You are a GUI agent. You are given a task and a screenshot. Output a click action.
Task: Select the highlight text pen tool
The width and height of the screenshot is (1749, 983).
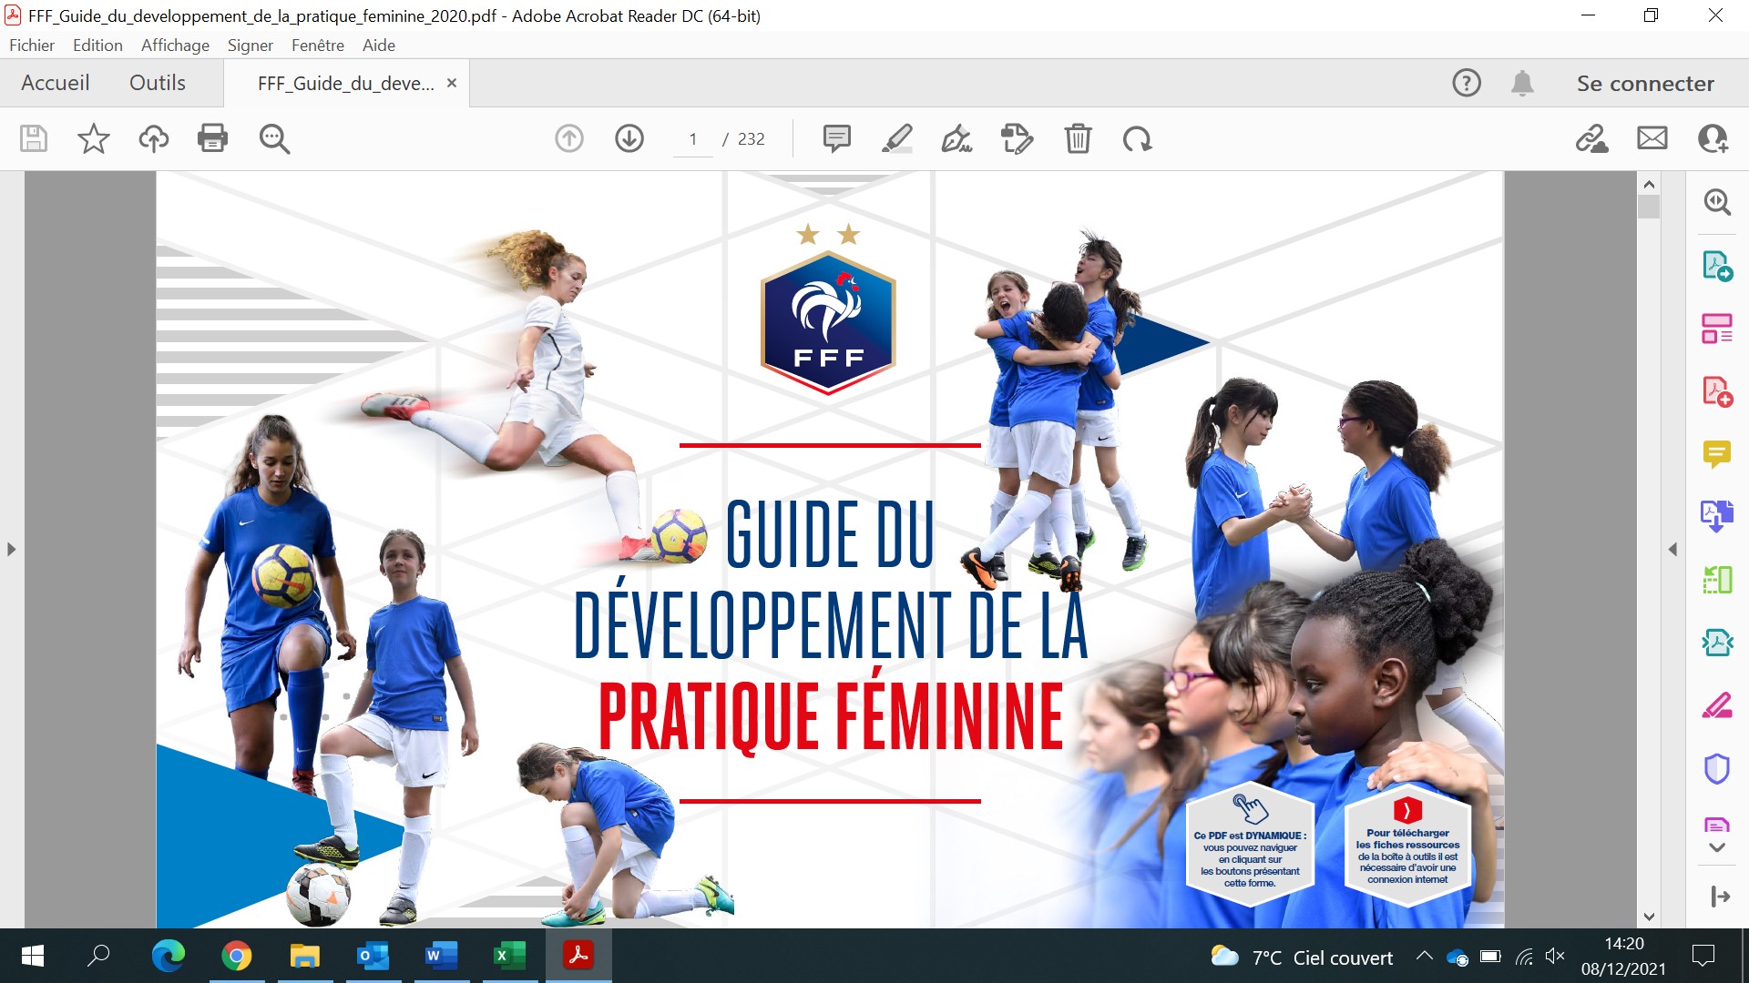point(896,138)
